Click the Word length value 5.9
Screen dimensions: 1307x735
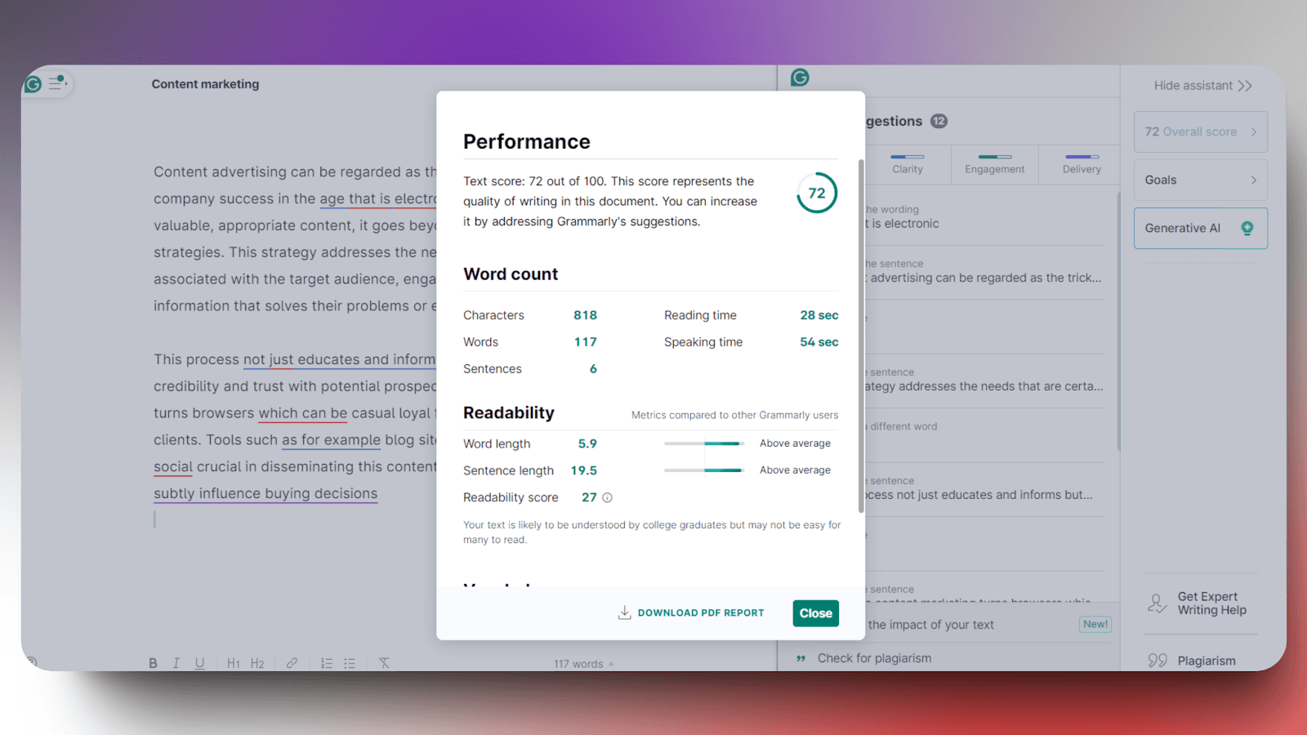(x=587, y=443)
